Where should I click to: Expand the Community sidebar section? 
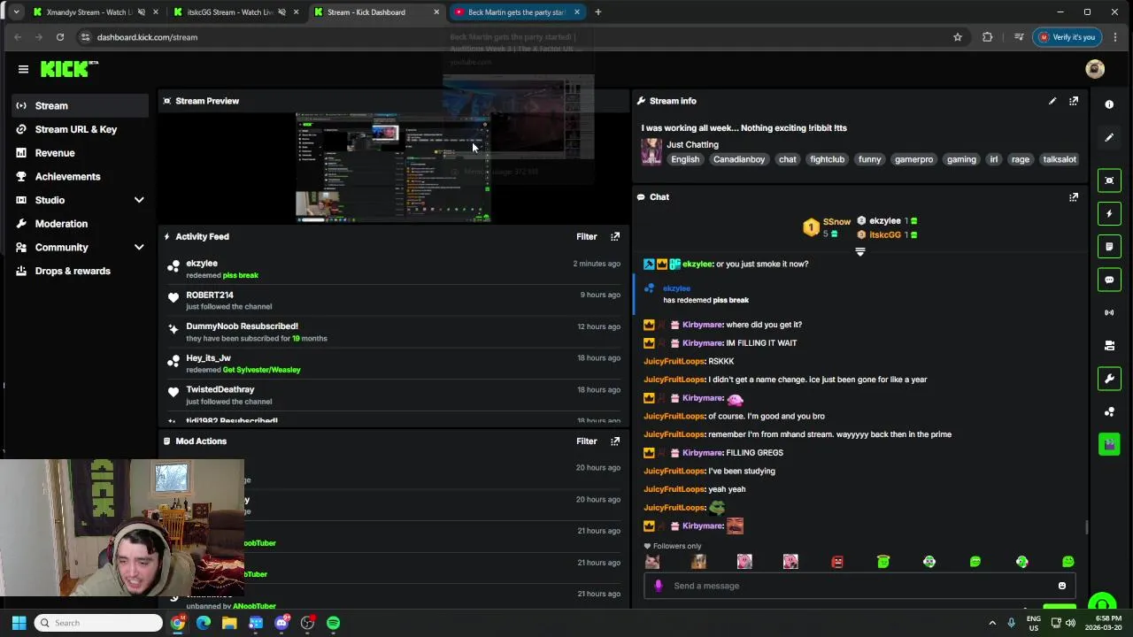click(139, 248)
